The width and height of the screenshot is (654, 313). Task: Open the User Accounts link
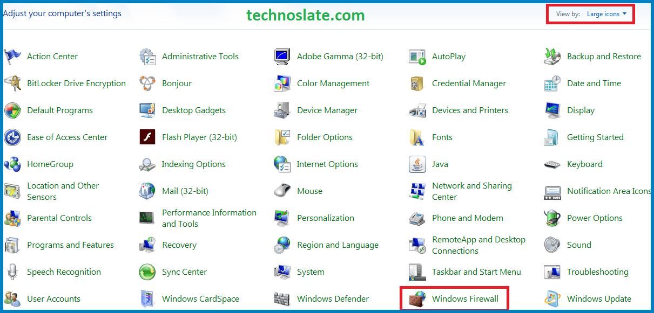pyautogui.click(x=53, y=299)
